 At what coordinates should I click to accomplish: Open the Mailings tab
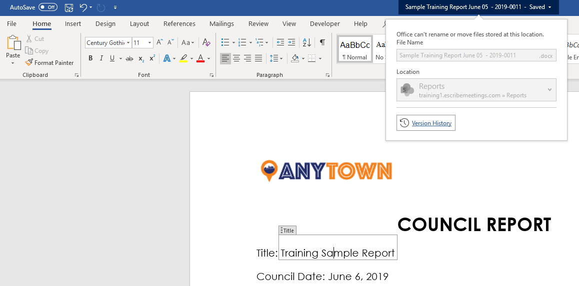(221, 23)
